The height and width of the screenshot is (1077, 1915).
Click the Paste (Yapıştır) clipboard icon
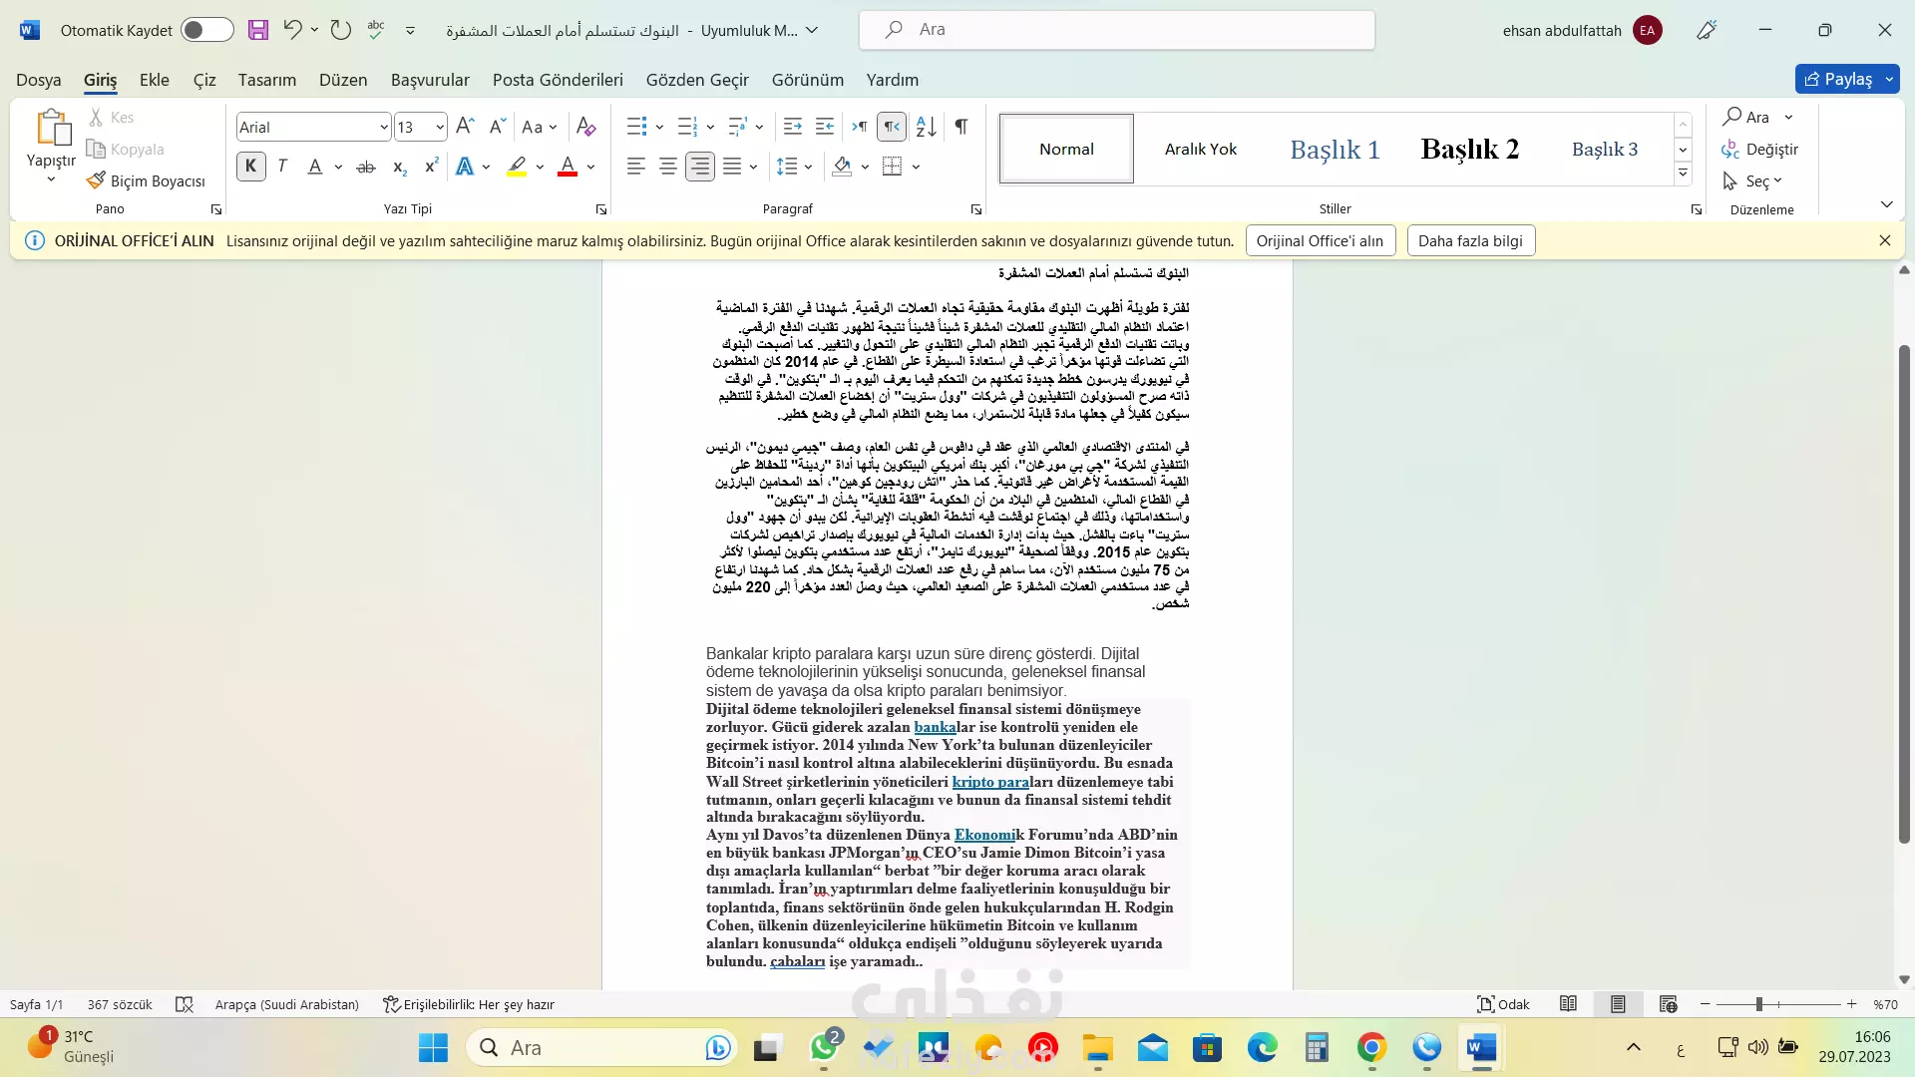point(52,128)
